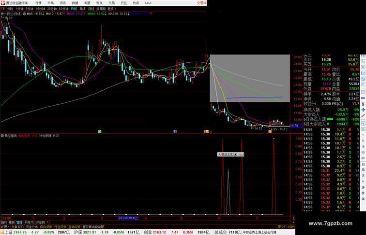Open the 热点 menu
Viewport: 366px width, 235px height.
(136, 3)
